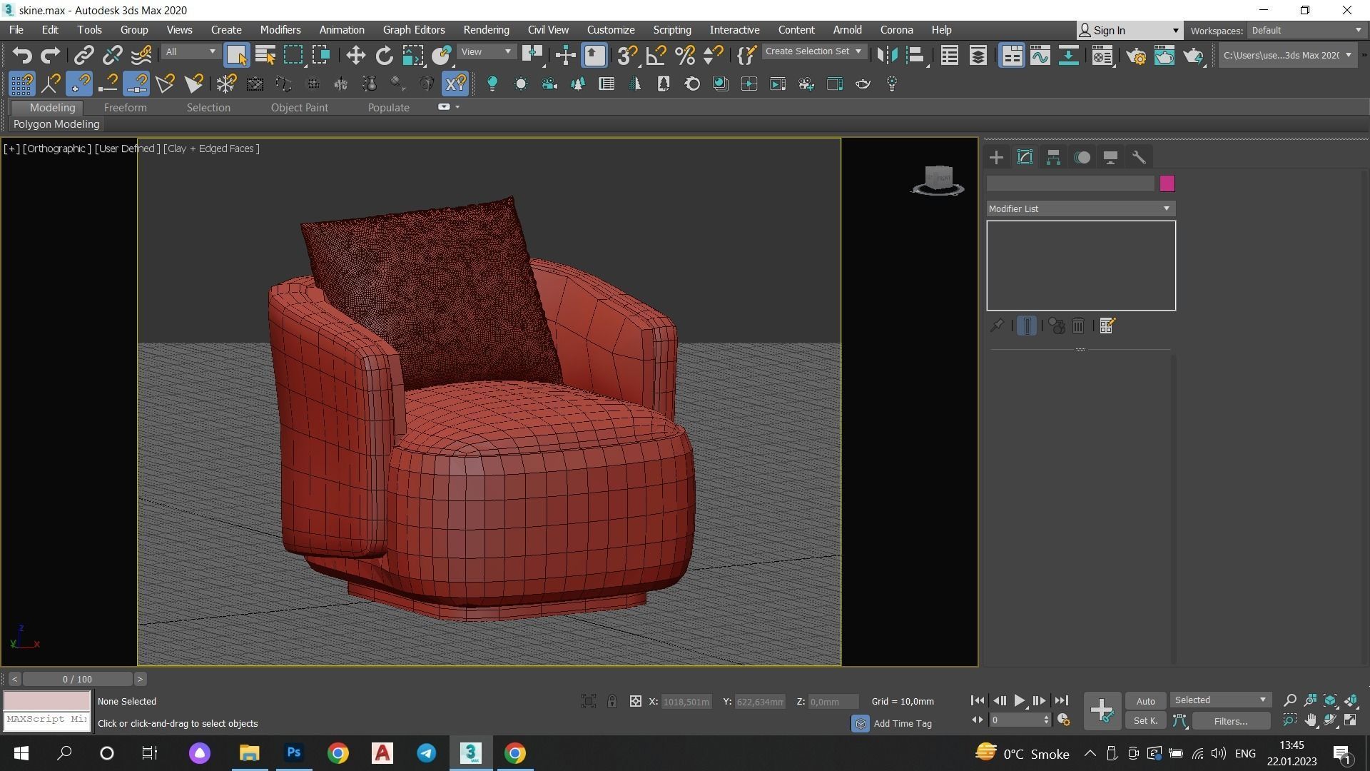Open the Motion command panel
This screenshot has height=771, width=1370.
pos(1082,157)
